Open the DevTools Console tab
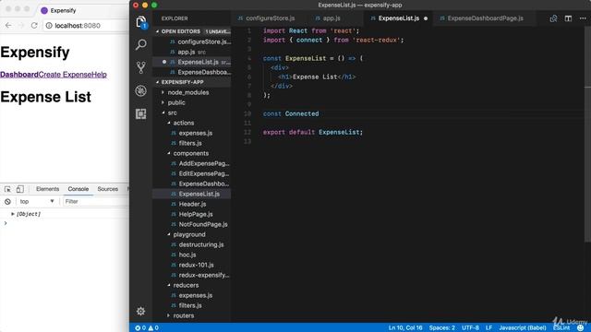The width and height of the screenshot is (591, 332). tap(78, 189)
